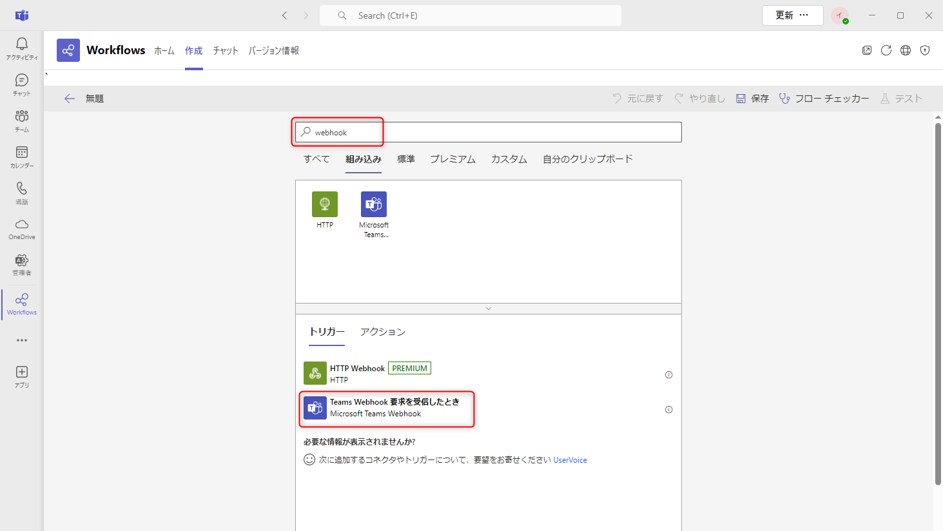
Task: Open the Apps (アプリ) plus icon
Action: pyautogui.click(x=22, y=377)
